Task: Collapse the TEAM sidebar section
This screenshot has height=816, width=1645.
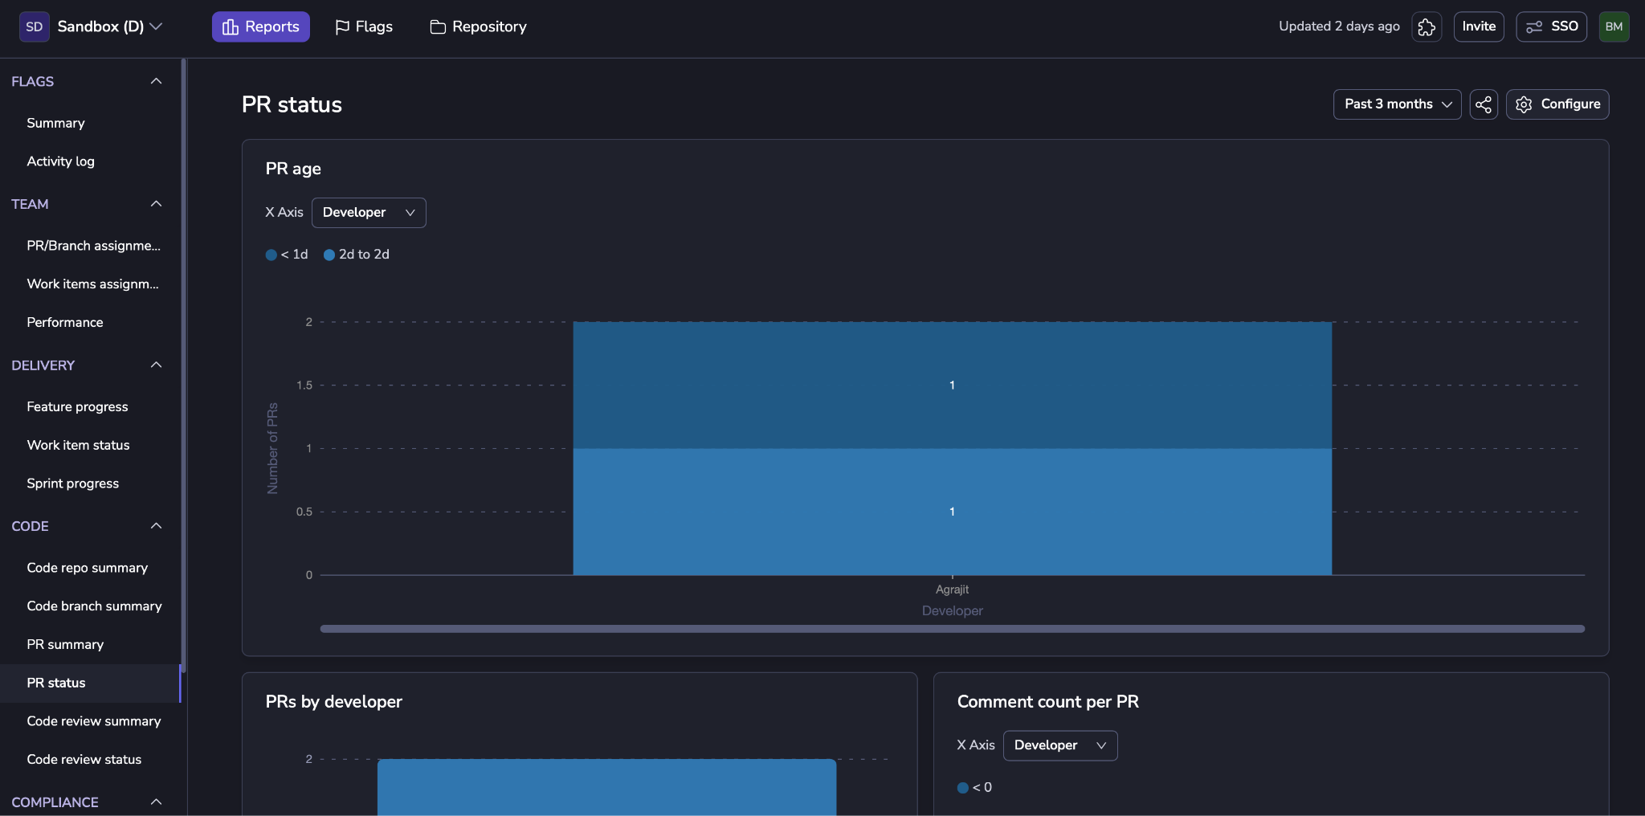Action: (x=157, y=204)
